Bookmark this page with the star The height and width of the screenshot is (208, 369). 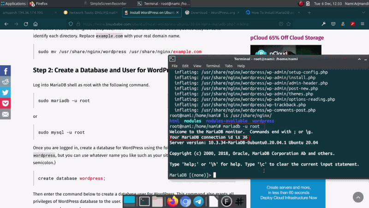[x=289, y=24]
